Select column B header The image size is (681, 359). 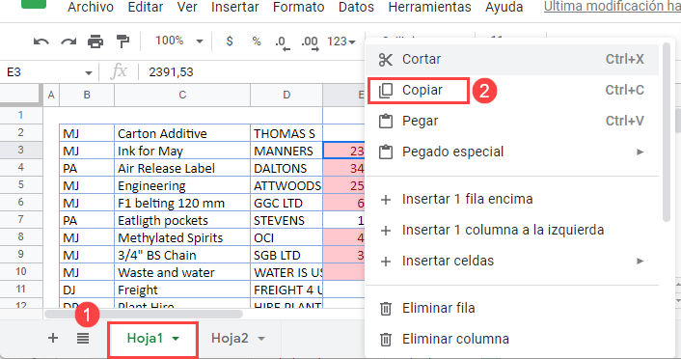coord(87,95)
